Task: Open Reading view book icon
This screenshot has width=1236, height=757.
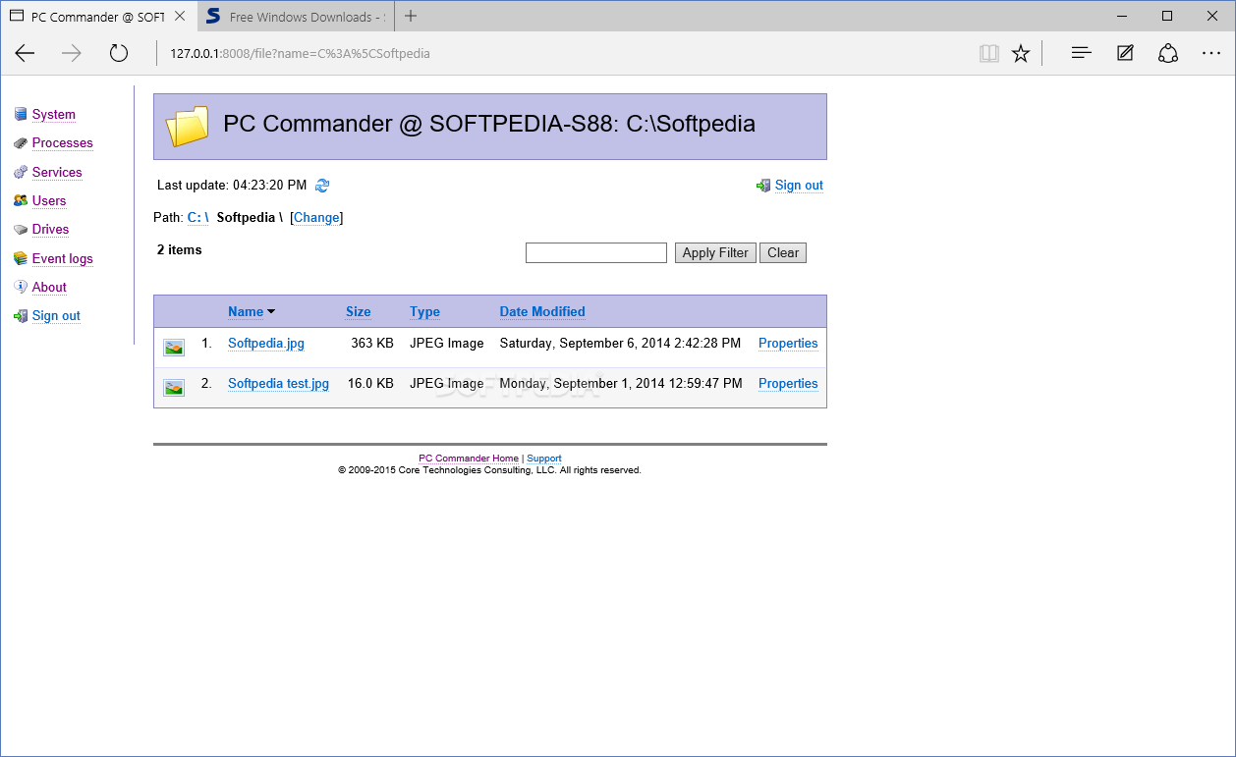Action: (x=989, y=54)
